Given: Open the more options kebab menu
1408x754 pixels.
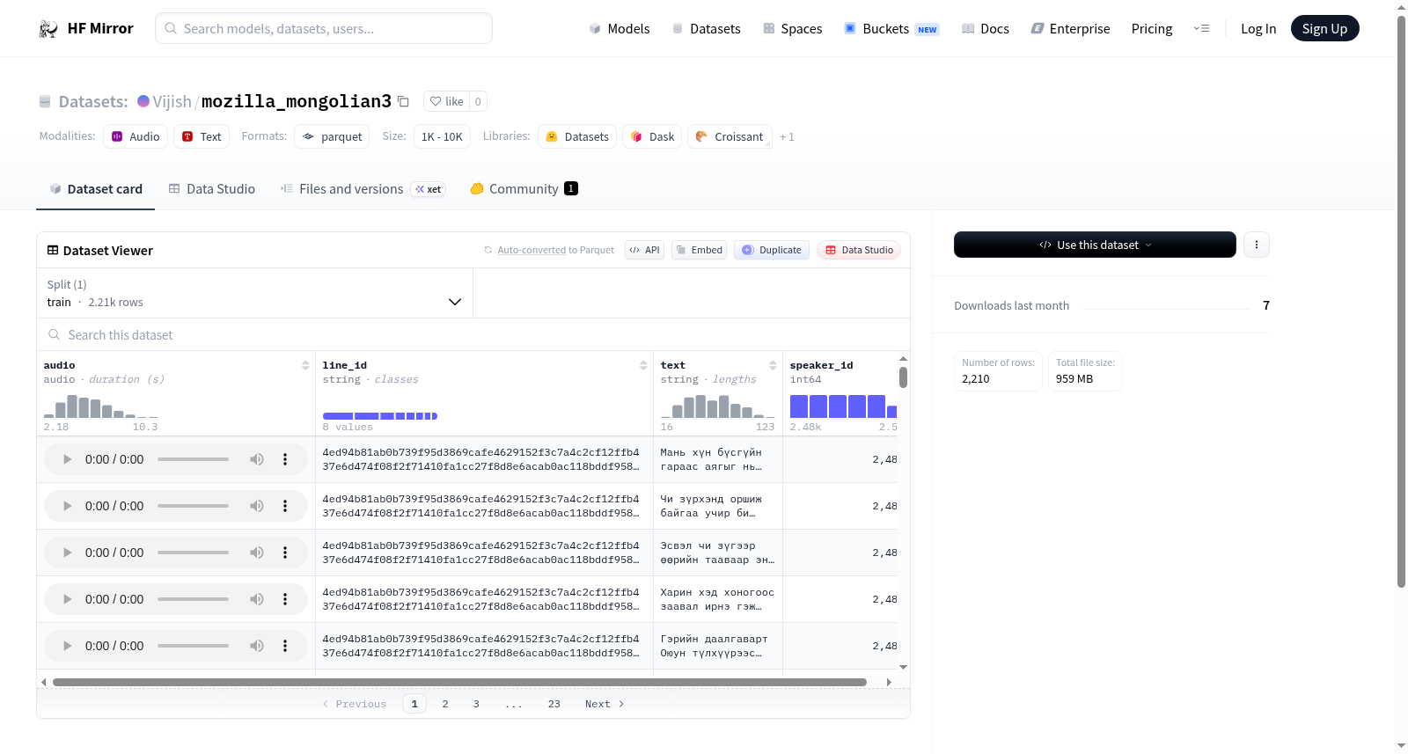Looking at the screenshot, I should 1257,245.
